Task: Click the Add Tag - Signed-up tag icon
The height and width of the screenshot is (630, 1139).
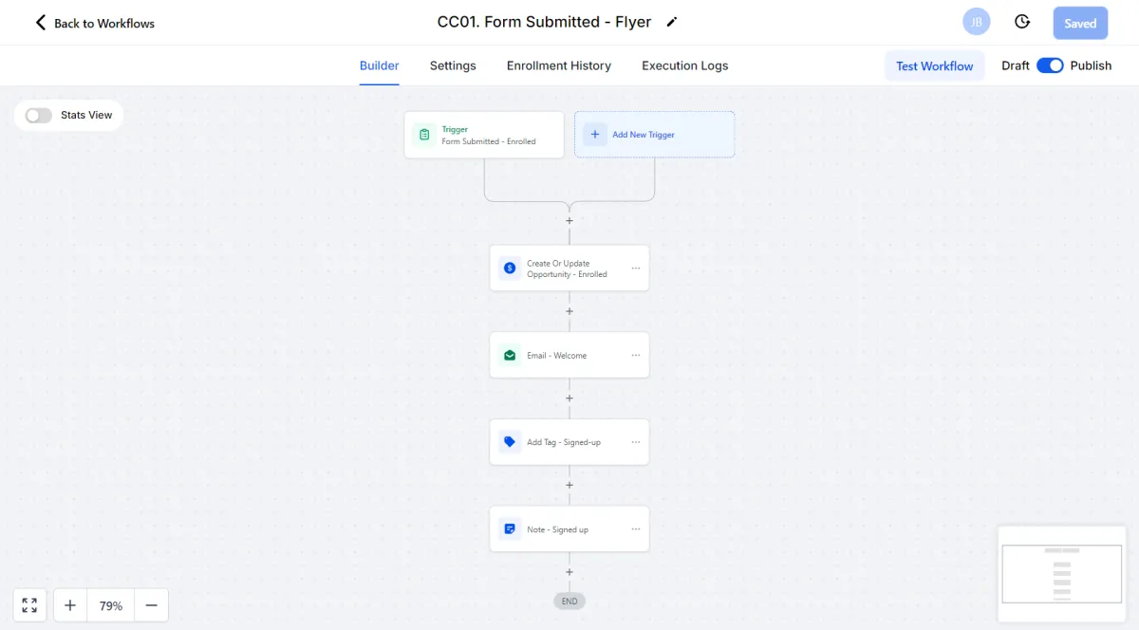Action: click(x=510, y=442)
